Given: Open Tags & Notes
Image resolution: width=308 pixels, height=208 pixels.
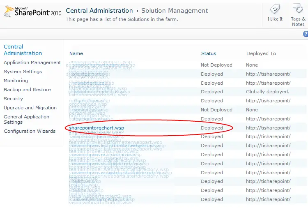Looking at the screenshot, I should pyautogui.click(x=298, y=15).
